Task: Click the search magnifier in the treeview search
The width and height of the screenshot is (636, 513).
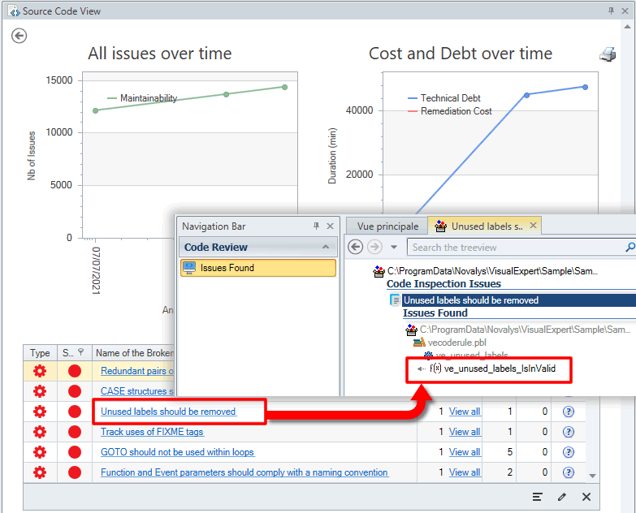Action: click(630, 247)
